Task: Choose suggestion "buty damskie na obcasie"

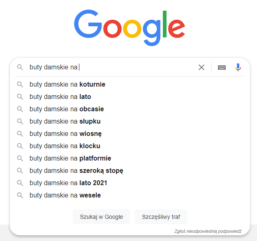Action: [67, 109]
